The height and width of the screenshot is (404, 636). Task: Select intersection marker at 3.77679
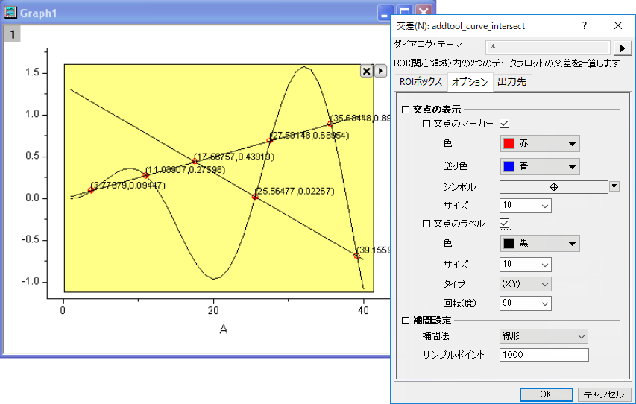pos(91,190)
